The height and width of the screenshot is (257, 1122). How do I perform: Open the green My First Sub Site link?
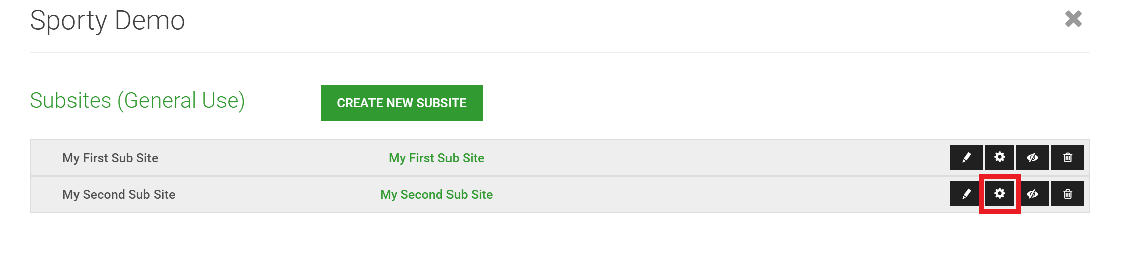click(x=436, y=158)
